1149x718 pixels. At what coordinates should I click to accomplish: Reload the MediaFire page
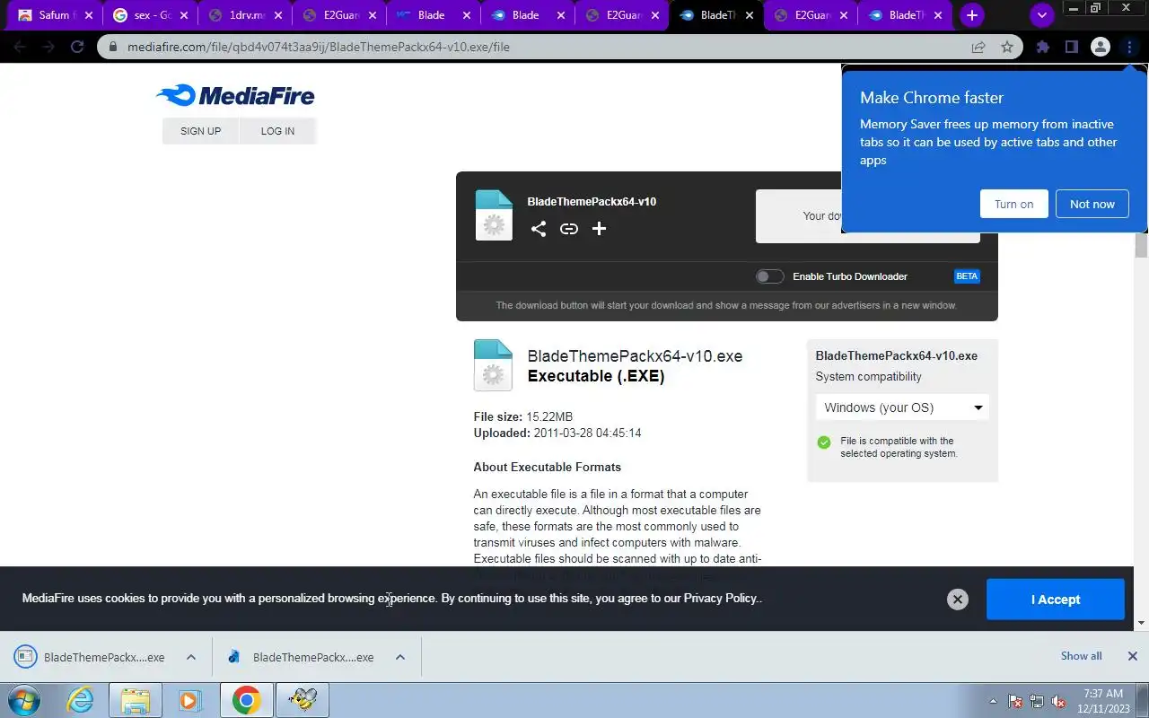pos(77,47)
